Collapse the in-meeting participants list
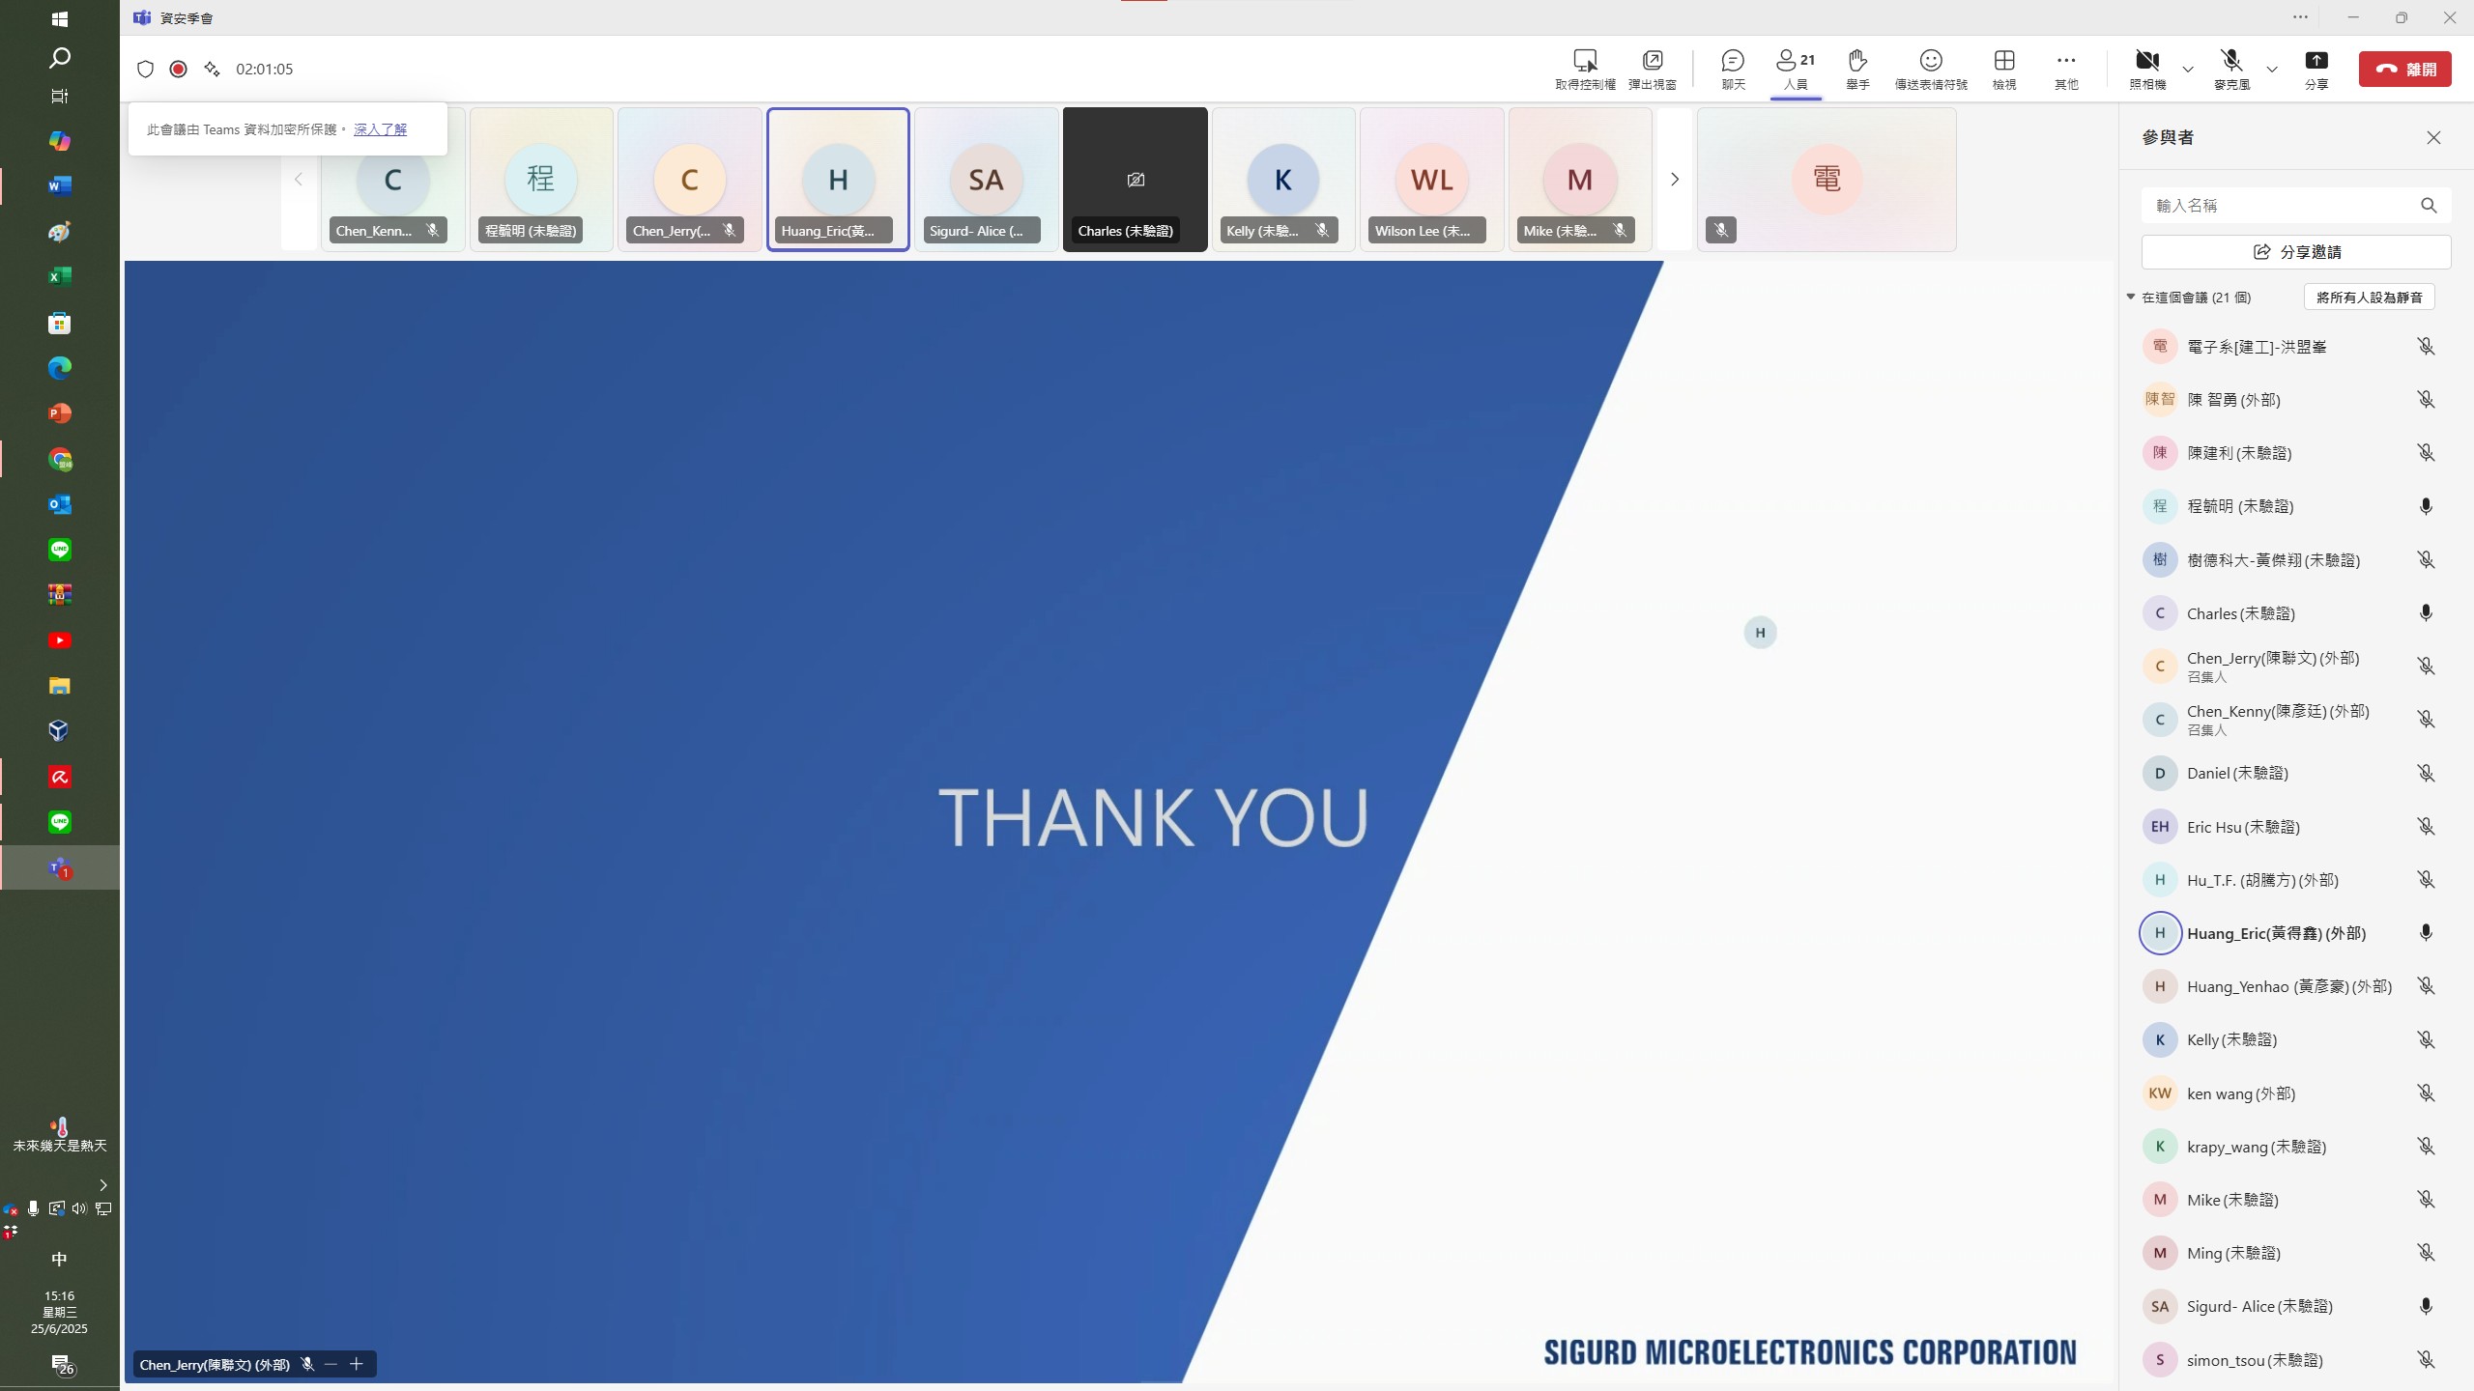The width and height of the screenshot is (2474, 1391). click(x=2131, y=297)
